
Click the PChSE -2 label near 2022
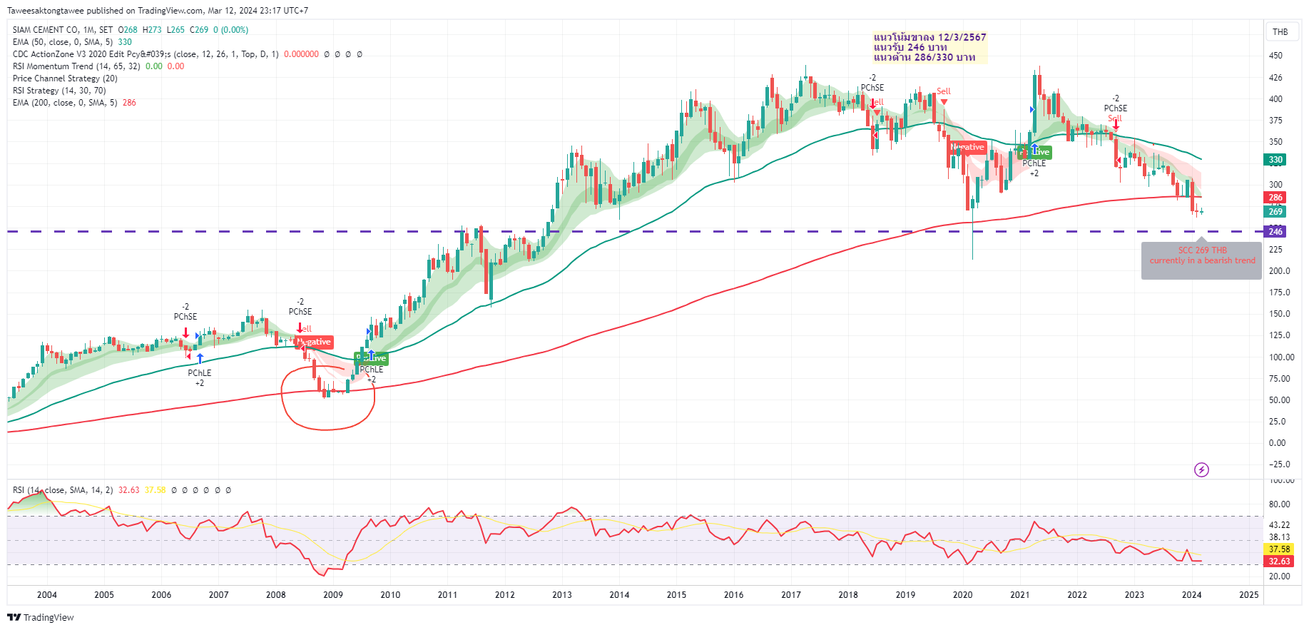[x=1116, y=103]
